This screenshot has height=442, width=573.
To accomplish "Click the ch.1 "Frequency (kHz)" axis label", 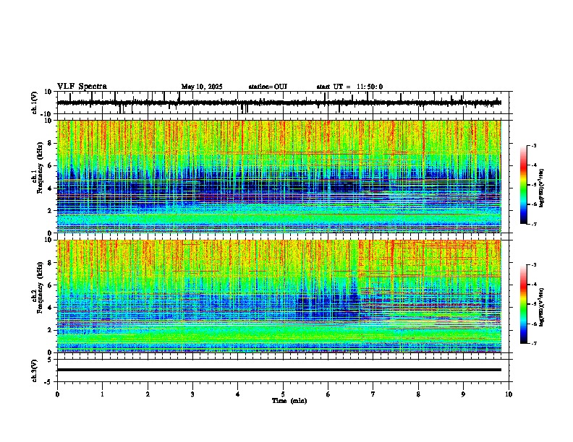I will [40, 168].
